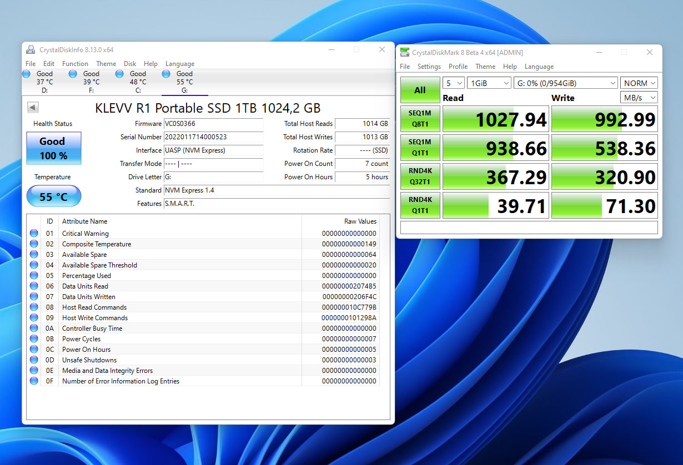683x465 pixels.
Task: Open File menu in CrystalDiskMark
Action: point(405,67)
